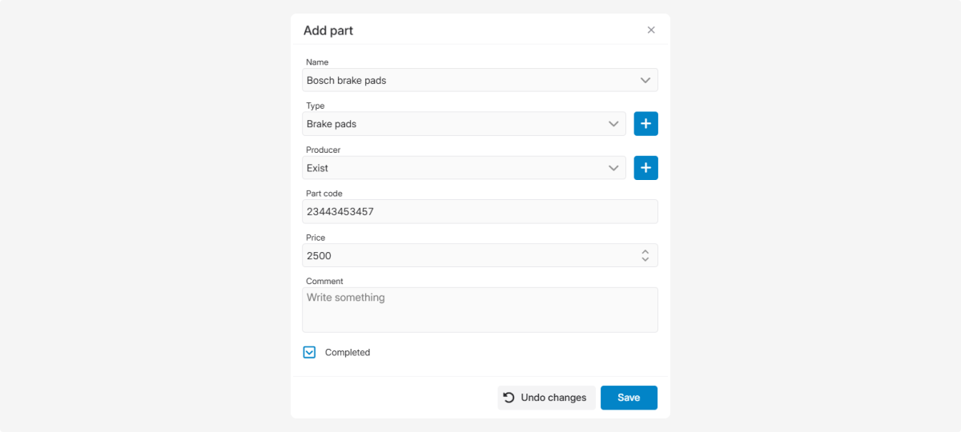
Task: Click the plus button beside Producer
Action: (x=645, y=168)
